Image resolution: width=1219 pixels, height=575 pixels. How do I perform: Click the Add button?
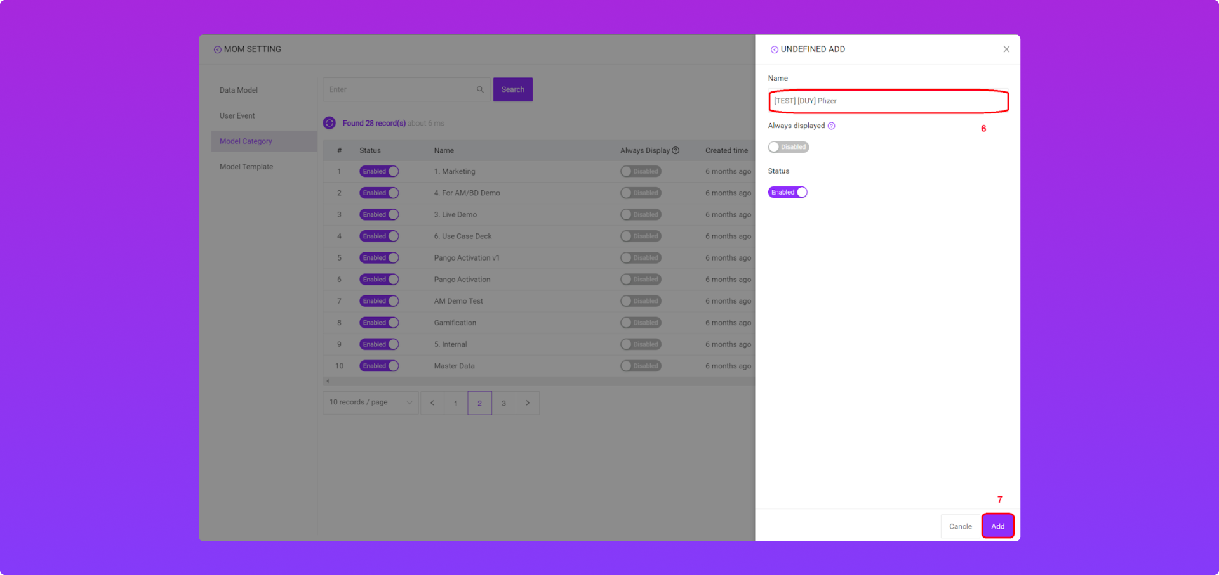coord(997,526)
